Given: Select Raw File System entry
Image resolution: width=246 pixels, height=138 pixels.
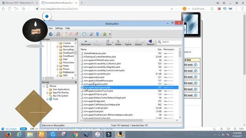Looking at the screenshot, I should click(60, 96).
